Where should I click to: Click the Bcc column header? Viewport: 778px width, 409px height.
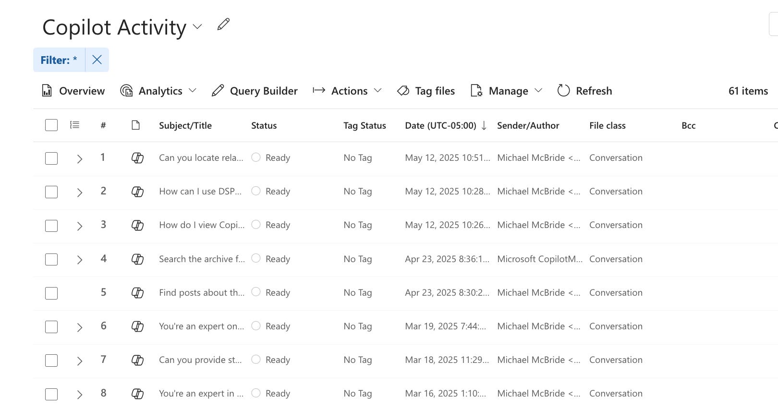tap(689, 125)
